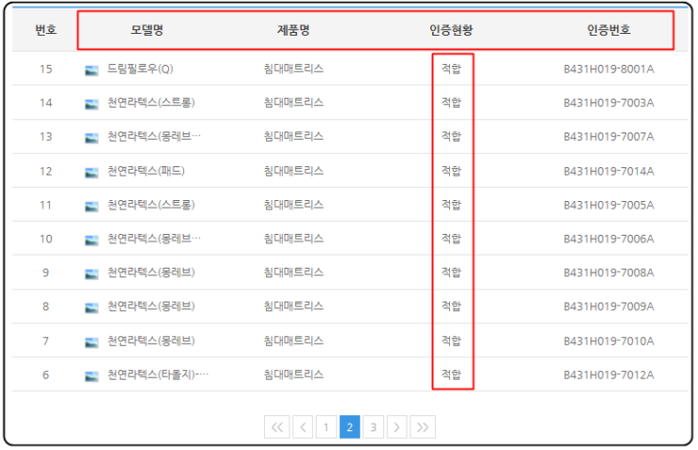Open model 드림필로우(Q)
Screen dimensions: 698x450
[140, 69]
